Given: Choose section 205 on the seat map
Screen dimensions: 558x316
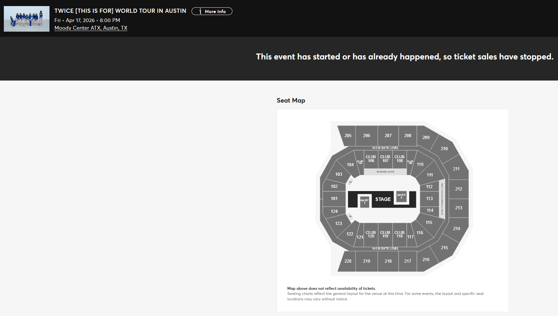Looking at the screenshot, I should [348, 136].
